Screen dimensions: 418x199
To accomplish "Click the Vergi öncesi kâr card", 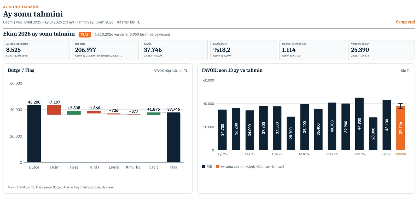I will click(381, 50).
